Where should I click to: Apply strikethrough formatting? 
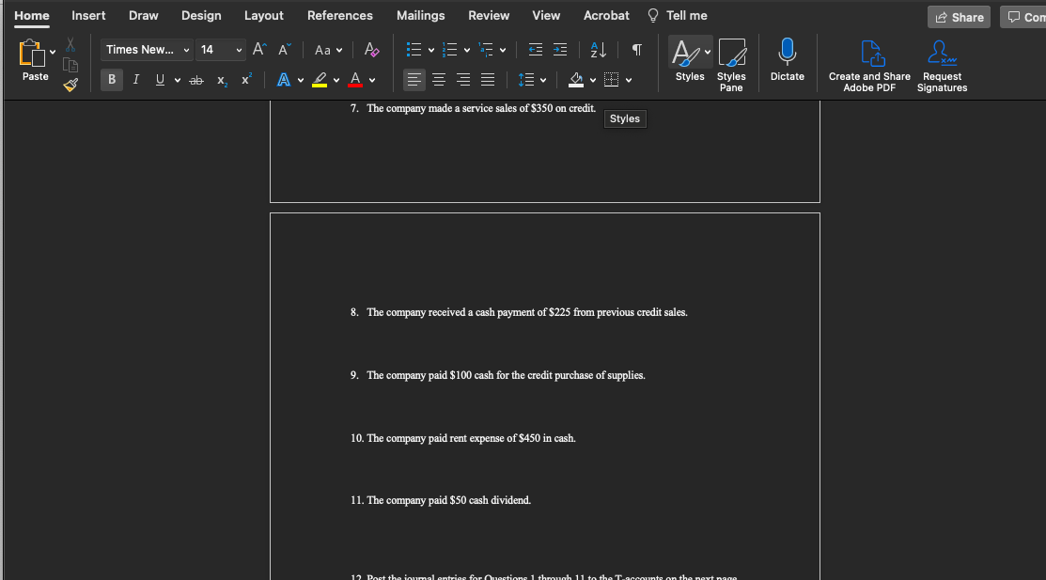click(195, 80)
